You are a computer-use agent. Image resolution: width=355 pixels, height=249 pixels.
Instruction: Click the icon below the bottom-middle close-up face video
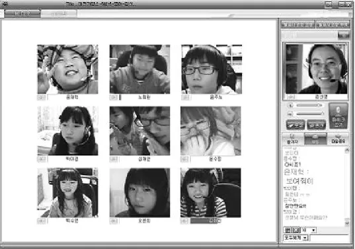tap(114, 221)
